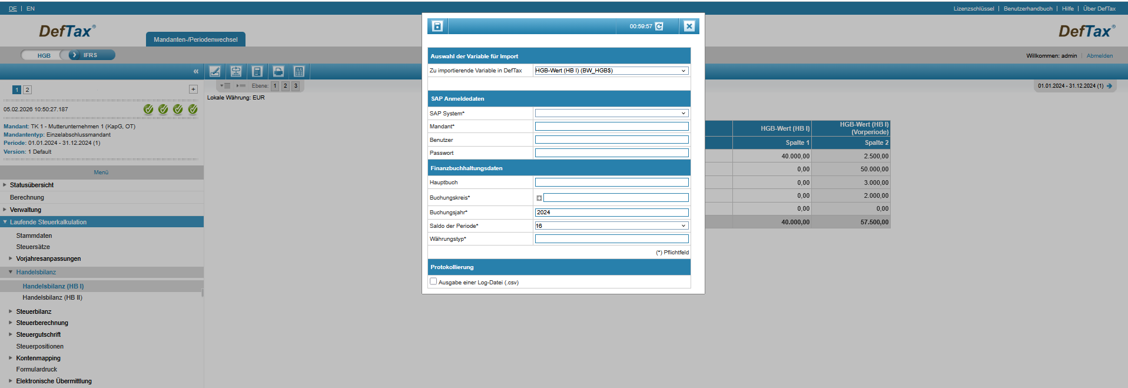Switch language to EN
The width and height of the screenshot is (1128, 388).
point(31,9)
